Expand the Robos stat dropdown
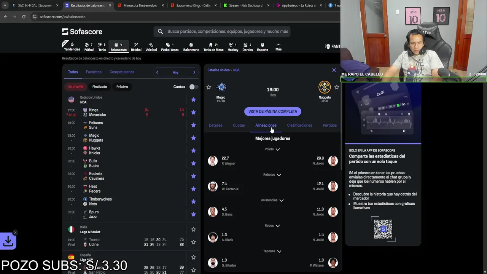 [x=272, y=226]
